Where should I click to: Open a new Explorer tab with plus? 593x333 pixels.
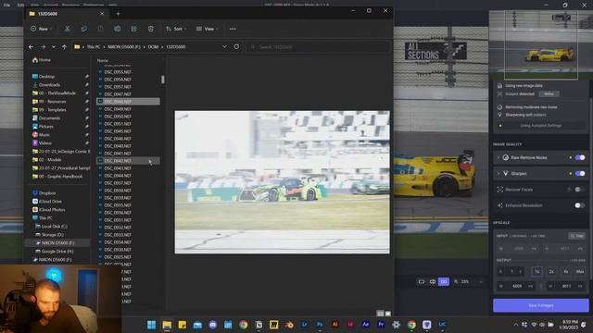pyautogui.click(x=118, y=14)
